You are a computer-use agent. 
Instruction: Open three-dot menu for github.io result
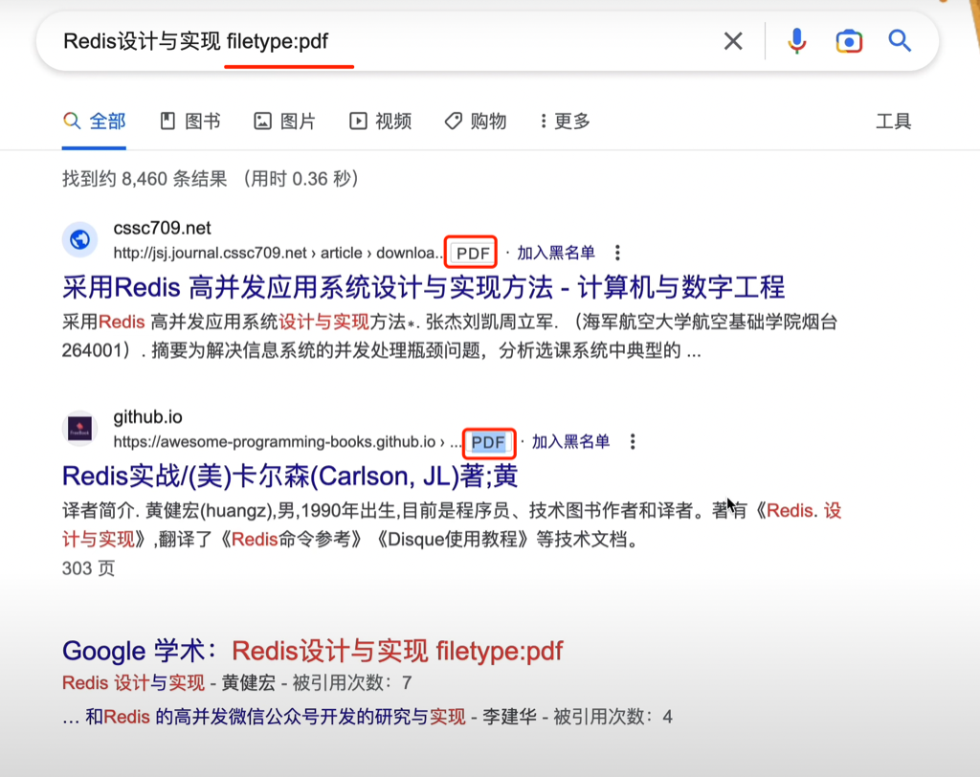pyautogui.click(x=633, y=442)
